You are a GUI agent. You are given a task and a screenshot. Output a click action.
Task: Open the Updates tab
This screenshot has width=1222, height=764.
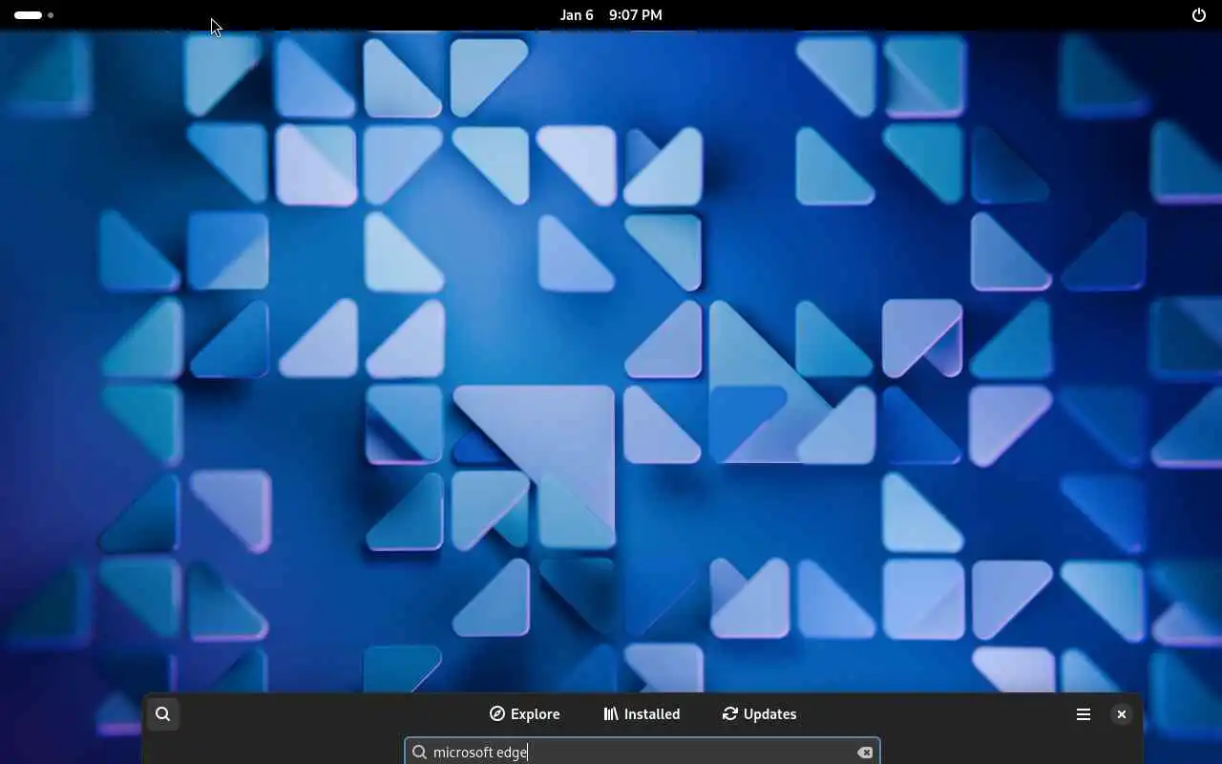pyautogui.click(x=760, y=714)
